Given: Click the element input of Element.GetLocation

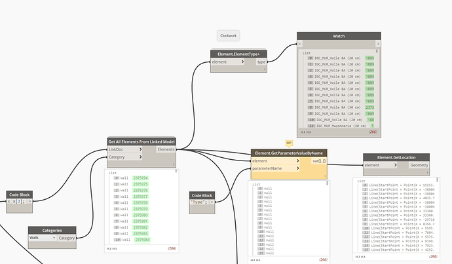Looking at the screenshot, I should (381, 165).
